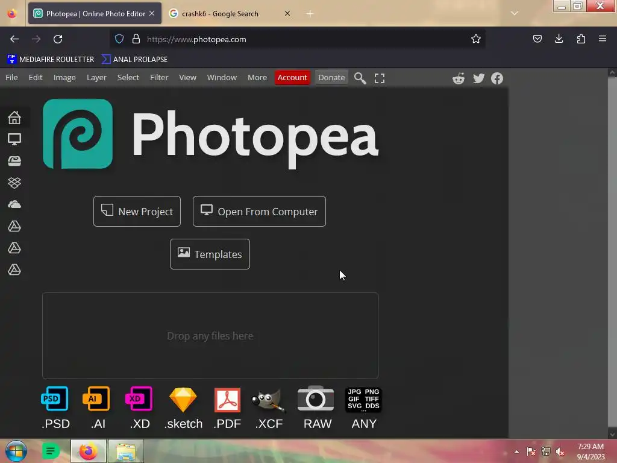Click the ANY formats icon
The width and height of the screenshot is (617, 463).
click(363, 399)
